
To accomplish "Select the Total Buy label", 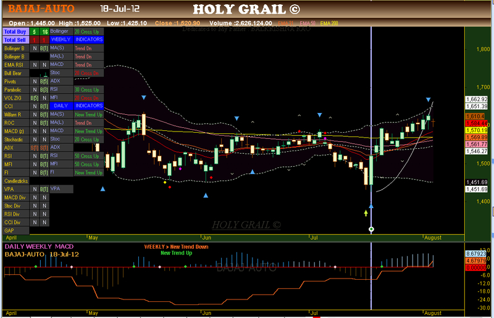I will (x=16, y=31).
